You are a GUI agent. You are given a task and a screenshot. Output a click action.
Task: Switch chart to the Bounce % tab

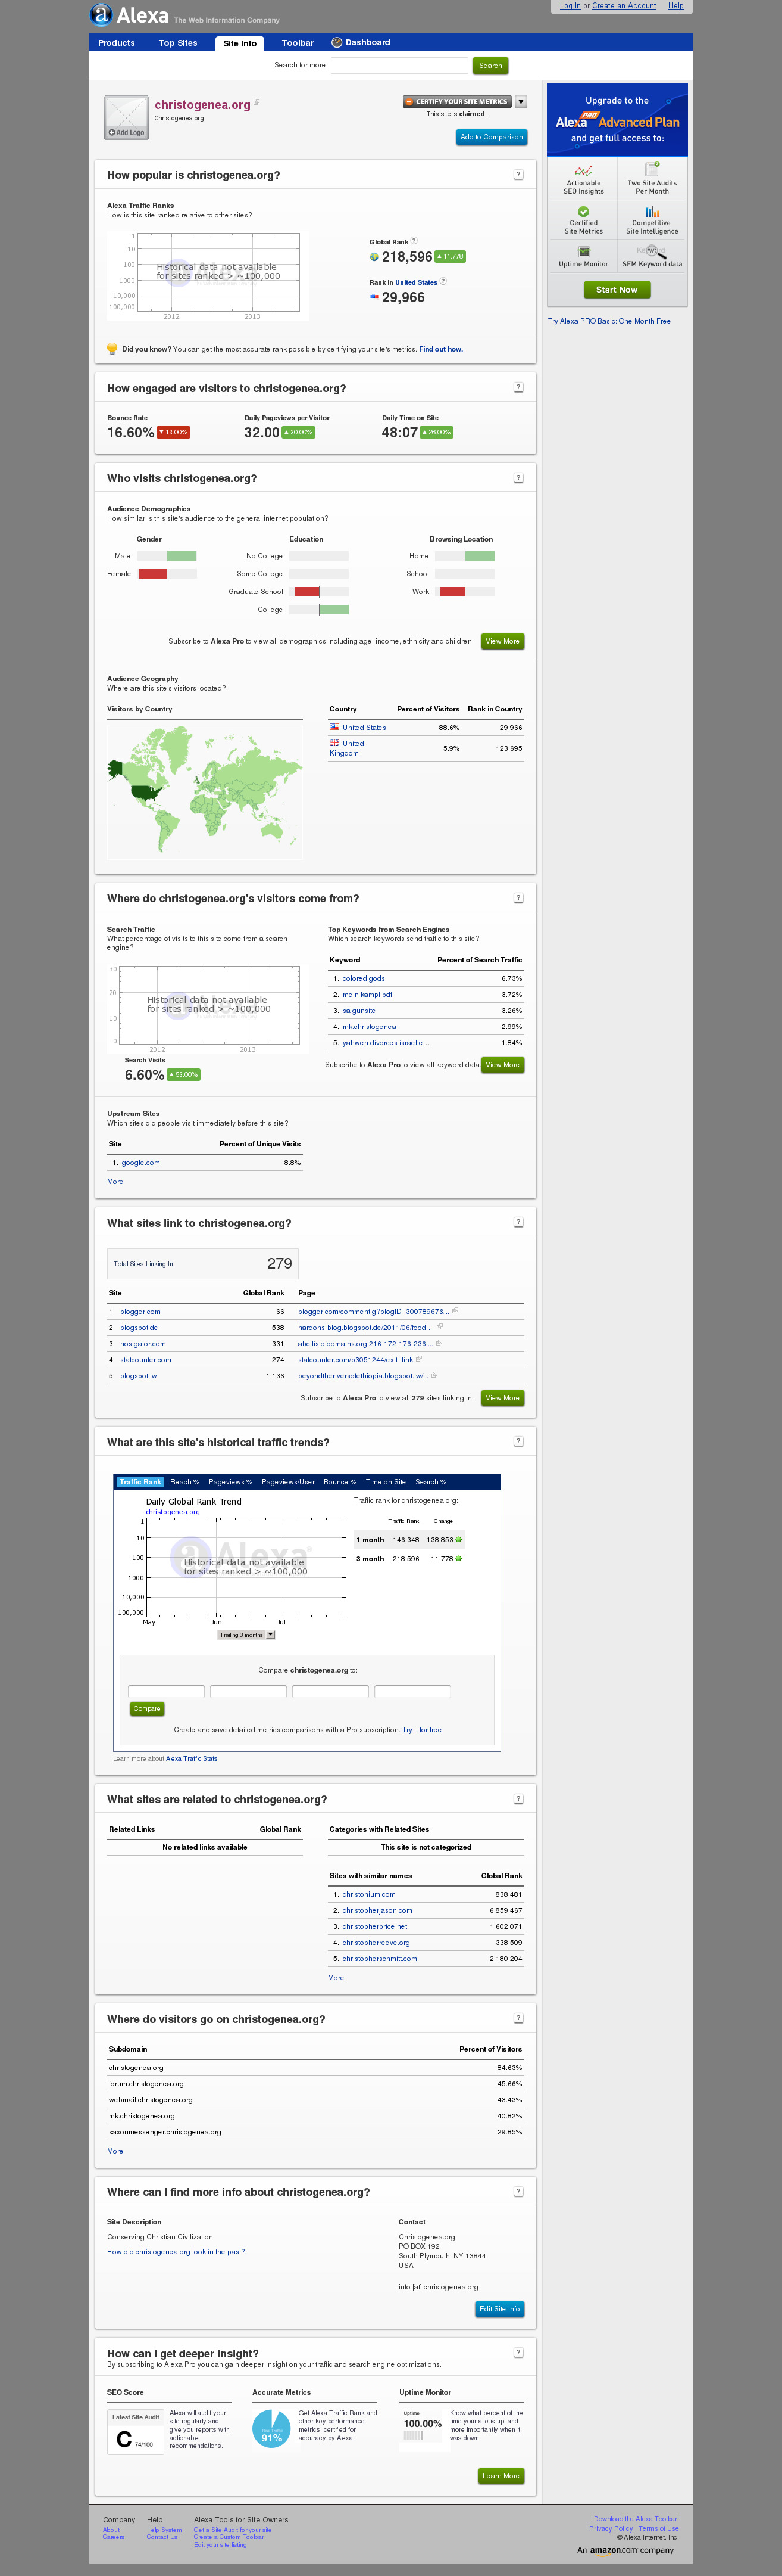340,1482
